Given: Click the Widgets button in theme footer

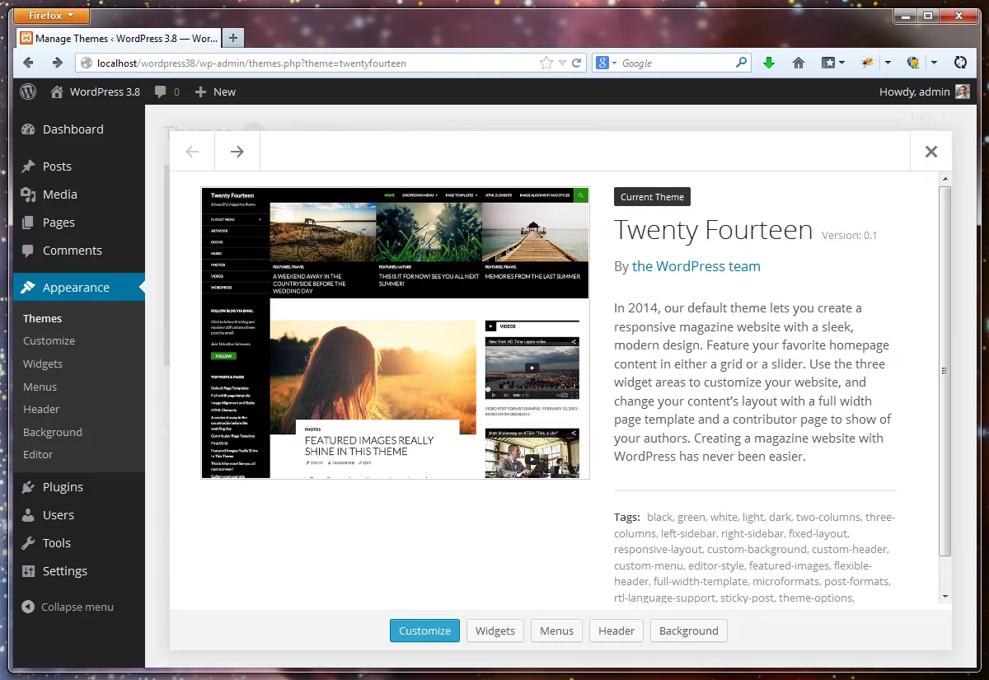Looking at the screenshot, I should click(495, 631).
